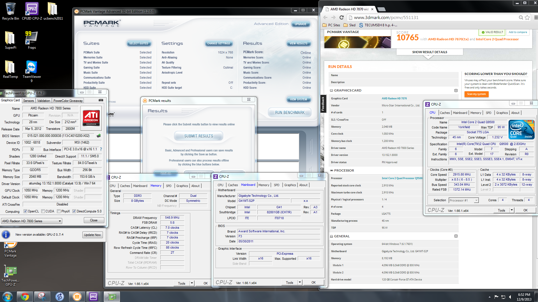Screen dimensions: 538x302
Task: Bookmark this page with the star icon
Action: click(527, 17)
